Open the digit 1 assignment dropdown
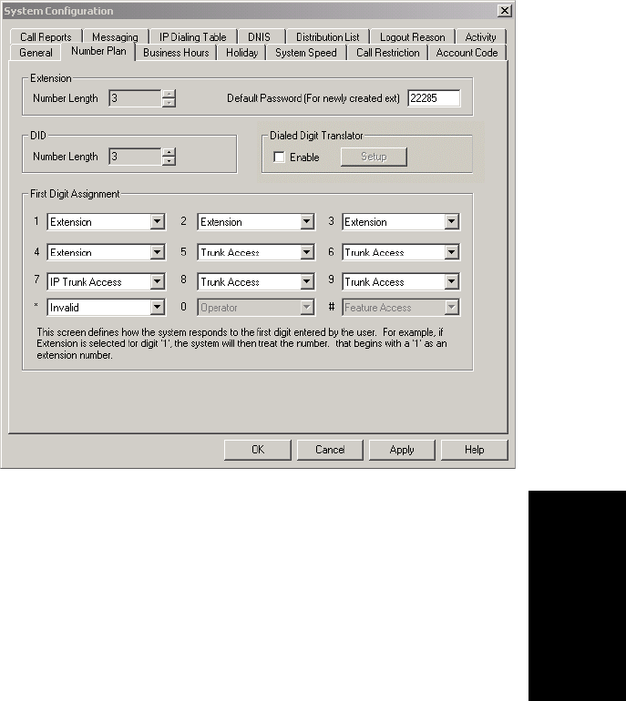626x701 pixels. tap(157, 222)
